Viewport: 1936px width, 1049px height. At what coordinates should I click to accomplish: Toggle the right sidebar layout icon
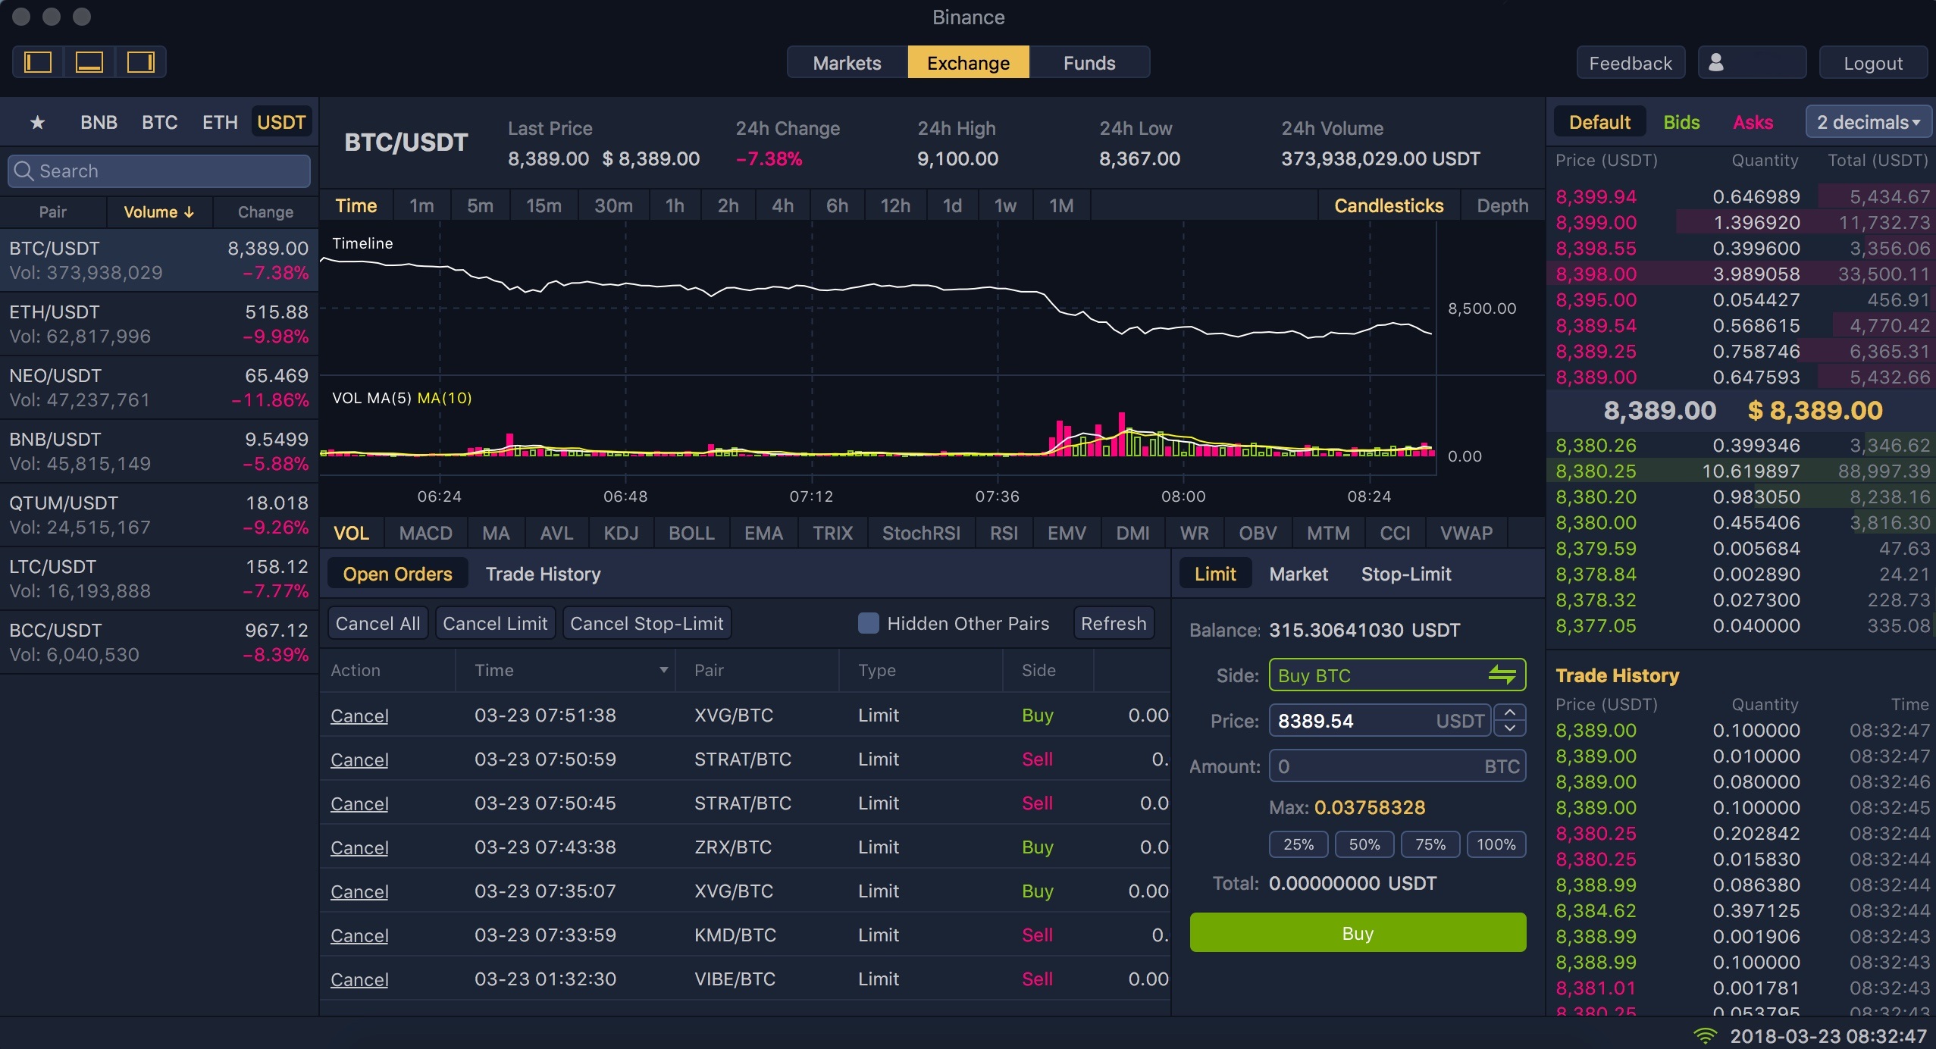[140, 62]
